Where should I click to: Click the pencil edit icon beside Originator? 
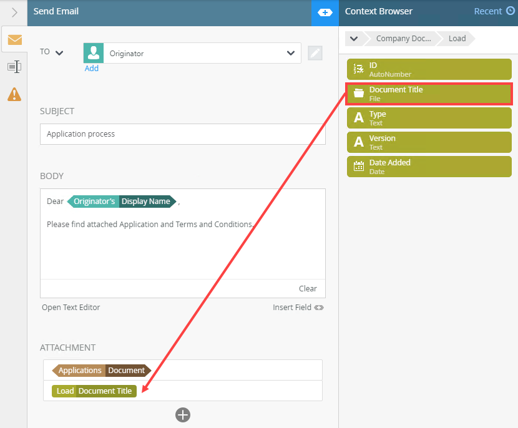[x=315, y=54]
